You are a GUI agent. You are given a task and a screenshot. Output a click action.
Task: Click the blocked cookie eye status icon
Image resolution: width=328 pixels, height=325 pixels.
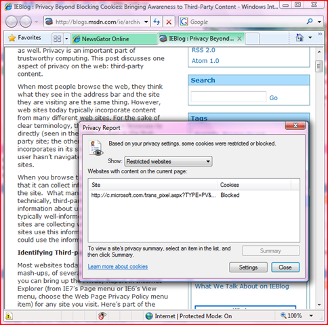tap(102, 316)
